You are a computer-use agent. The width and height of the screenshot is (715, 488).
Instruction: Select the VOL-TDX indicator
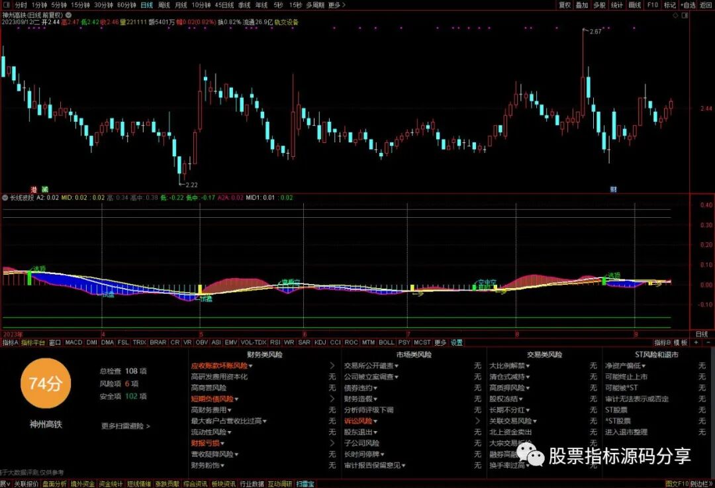click(254, 342)
